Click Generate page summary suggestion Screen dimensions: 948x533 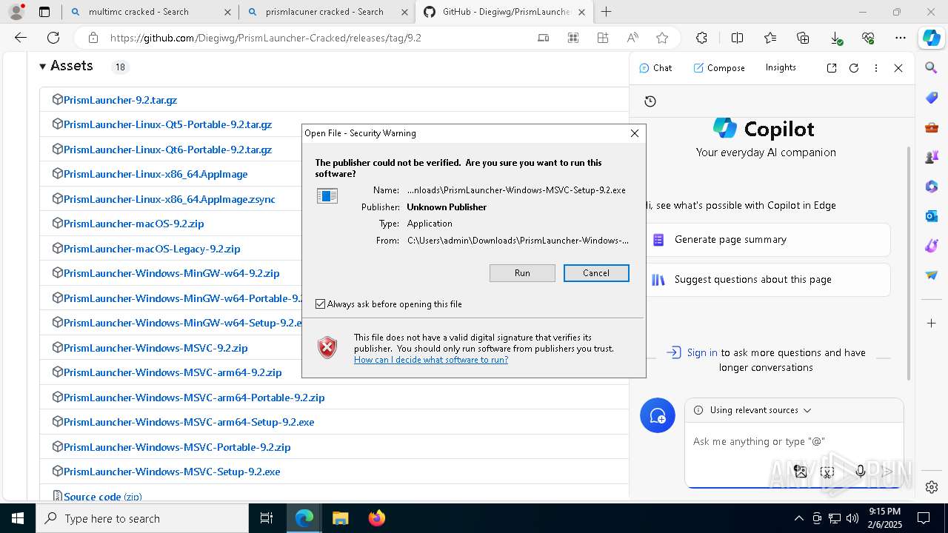[x=767, y=240]
